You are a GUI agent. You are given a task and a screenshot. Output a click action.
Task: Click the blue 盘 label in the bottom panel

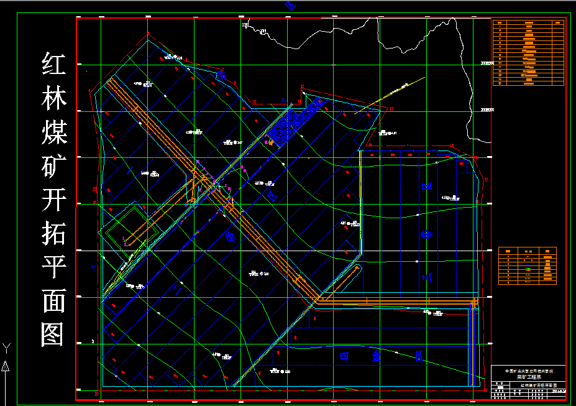coord(376,356)
